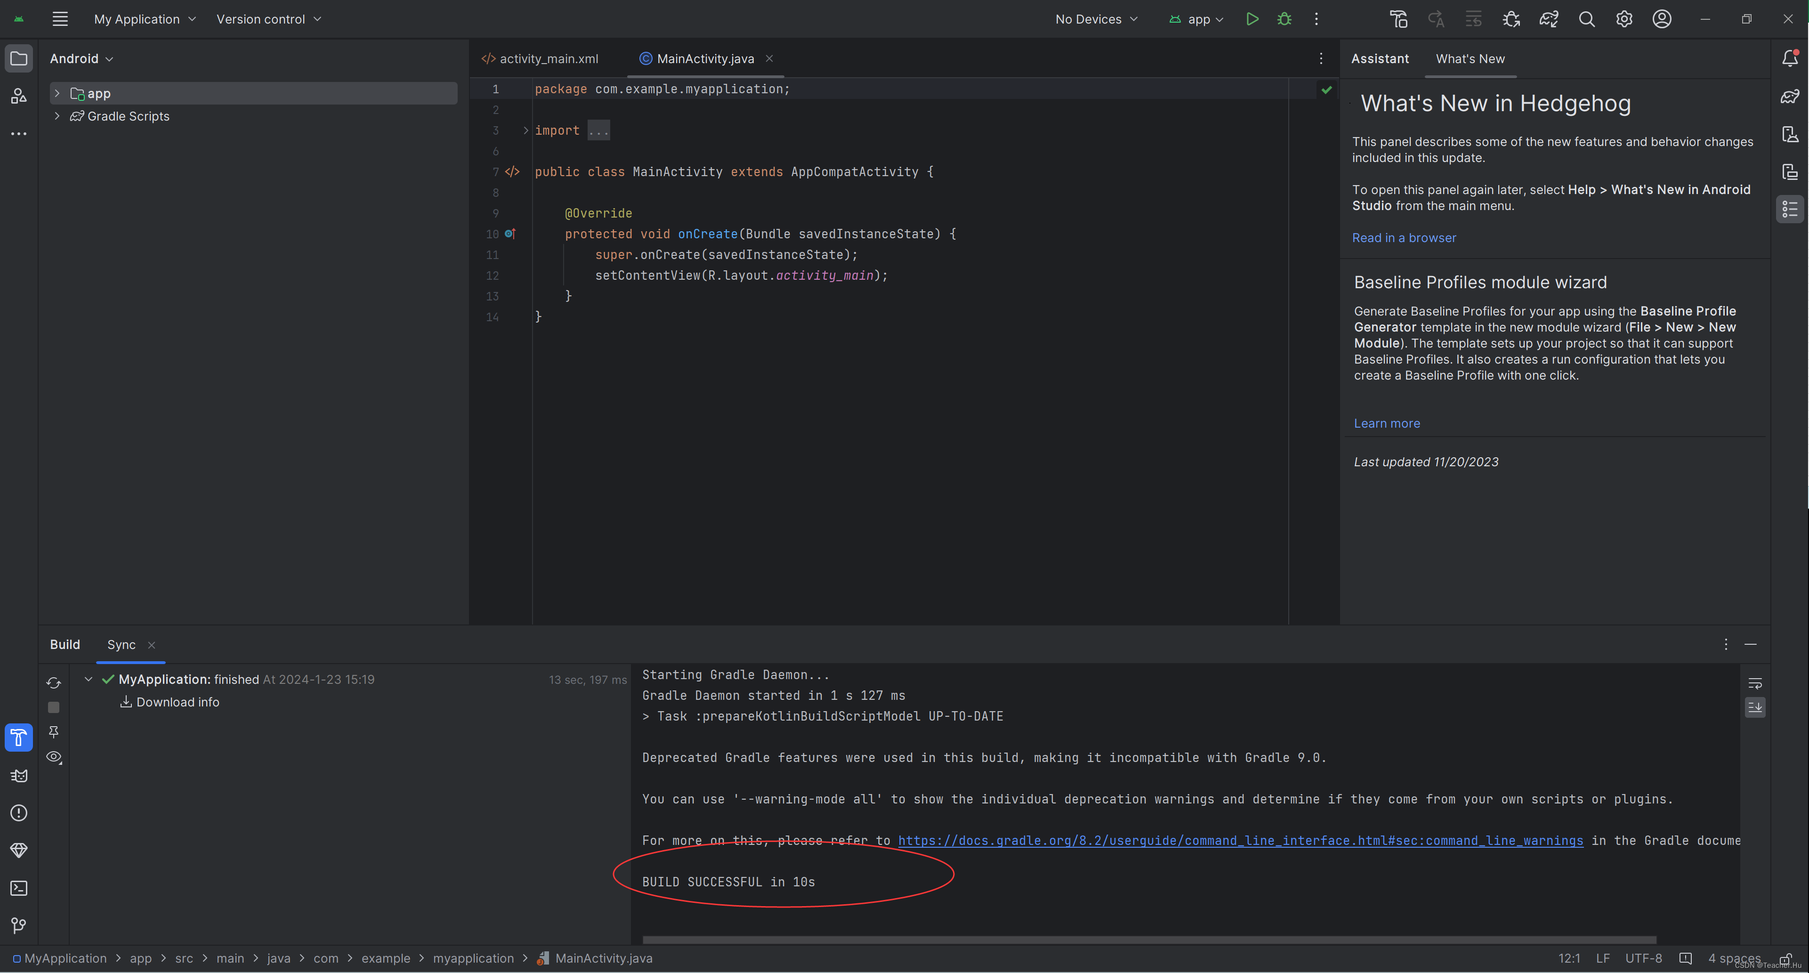Screen dimensions: 1809x973
Task: Open the Gradle tool window in right sidebar
Action: tap(1790, 96)
